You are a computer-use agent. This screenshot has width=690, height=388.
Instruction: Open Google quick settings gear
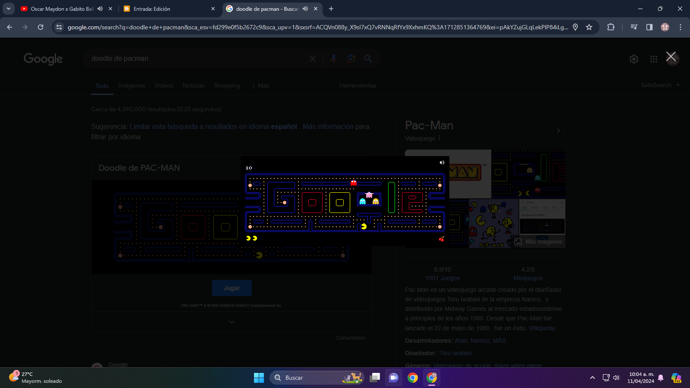(634, 59)
